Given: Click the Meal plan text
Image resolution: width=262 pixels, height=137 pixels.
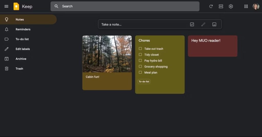Looking at the screenshot, I should 151,73.
